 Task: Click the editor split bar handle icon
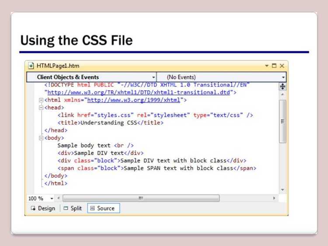click(283, 86)
